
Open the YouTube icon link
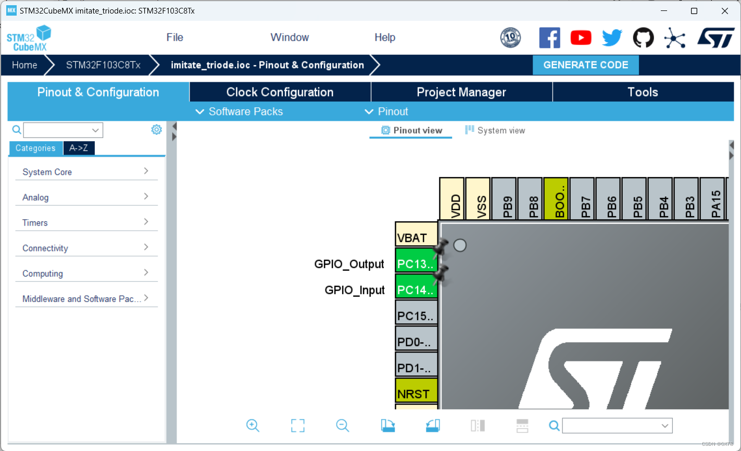click(x=581, y=38)
